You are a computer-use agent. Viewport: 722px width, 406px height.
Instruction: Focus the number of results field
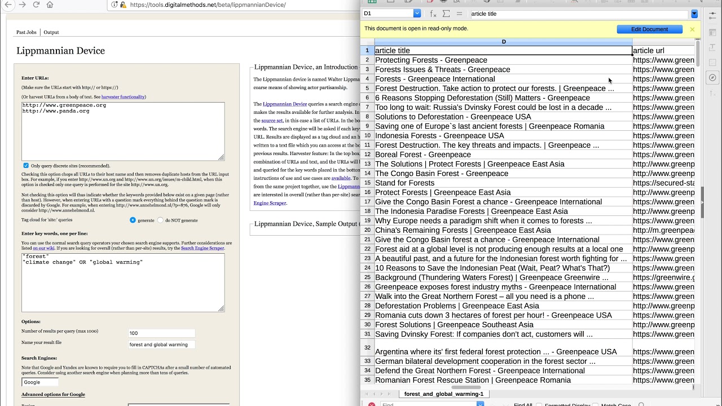pos(161,333)
